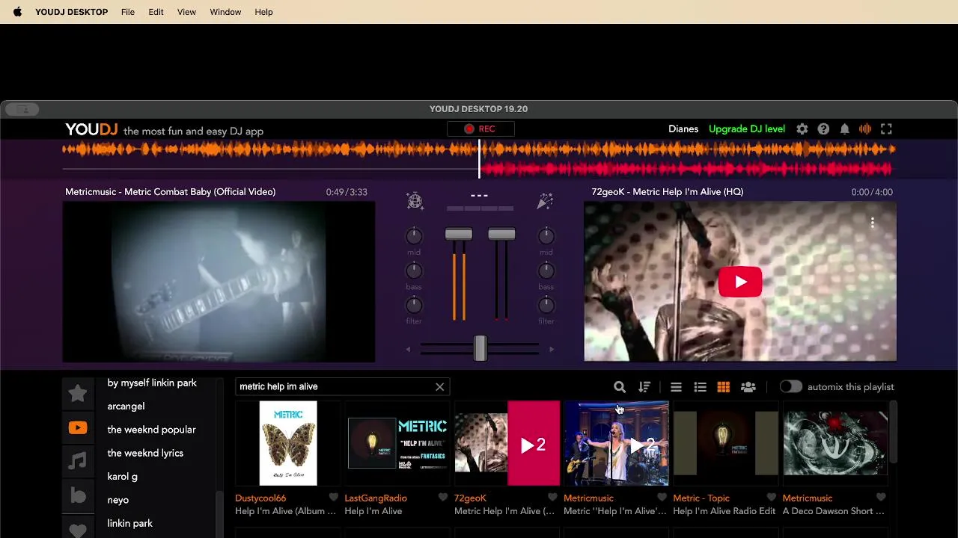This screenshot has height=538, width=958.
Task: Open the Window menu
Action: click(225, 12)
